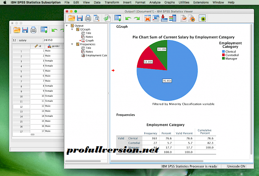Click the Manager green legend swatch

click(x=223, y=58)
